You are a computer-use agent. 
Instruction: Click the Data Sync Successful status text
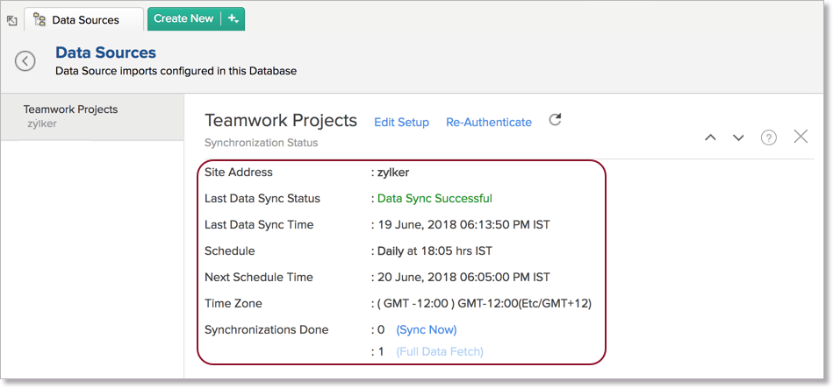click(434, 198)
